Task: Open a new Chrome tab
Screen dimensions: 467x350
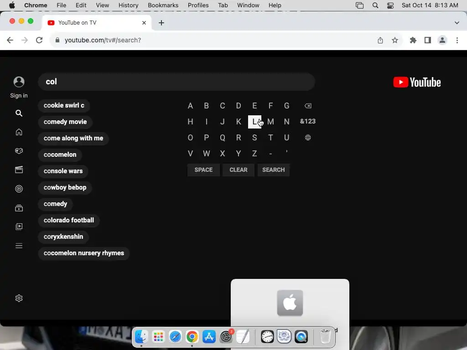Action: coord(161,23)
